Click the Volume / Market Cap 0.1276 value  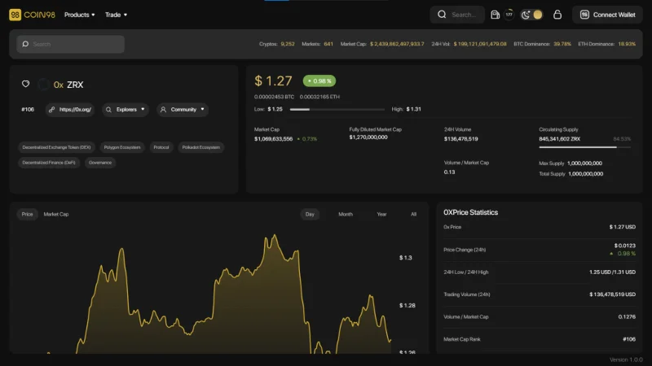point(627,317)
